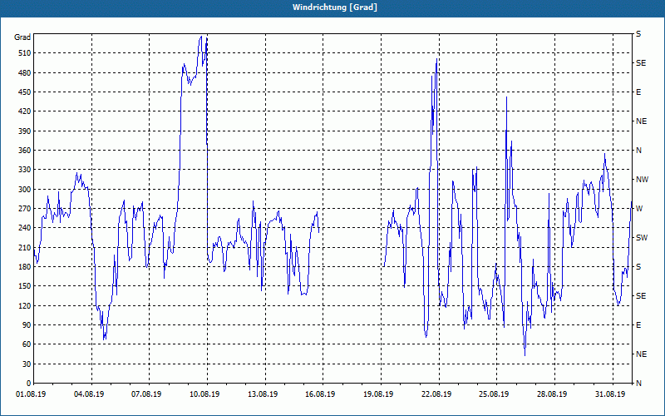Viewport: 665px width, 416px height.
Task: Select date label 22.08.19
Action: coord(436,394)
